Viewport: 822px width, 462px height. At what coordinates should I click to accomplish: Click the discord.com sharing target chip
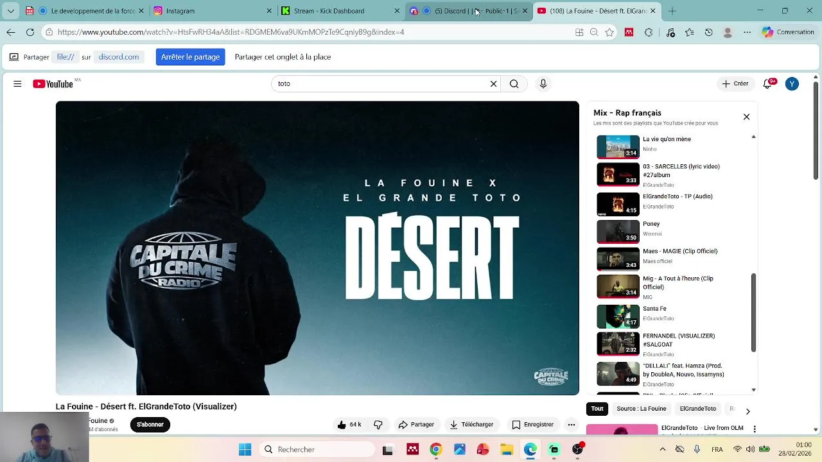119,57
